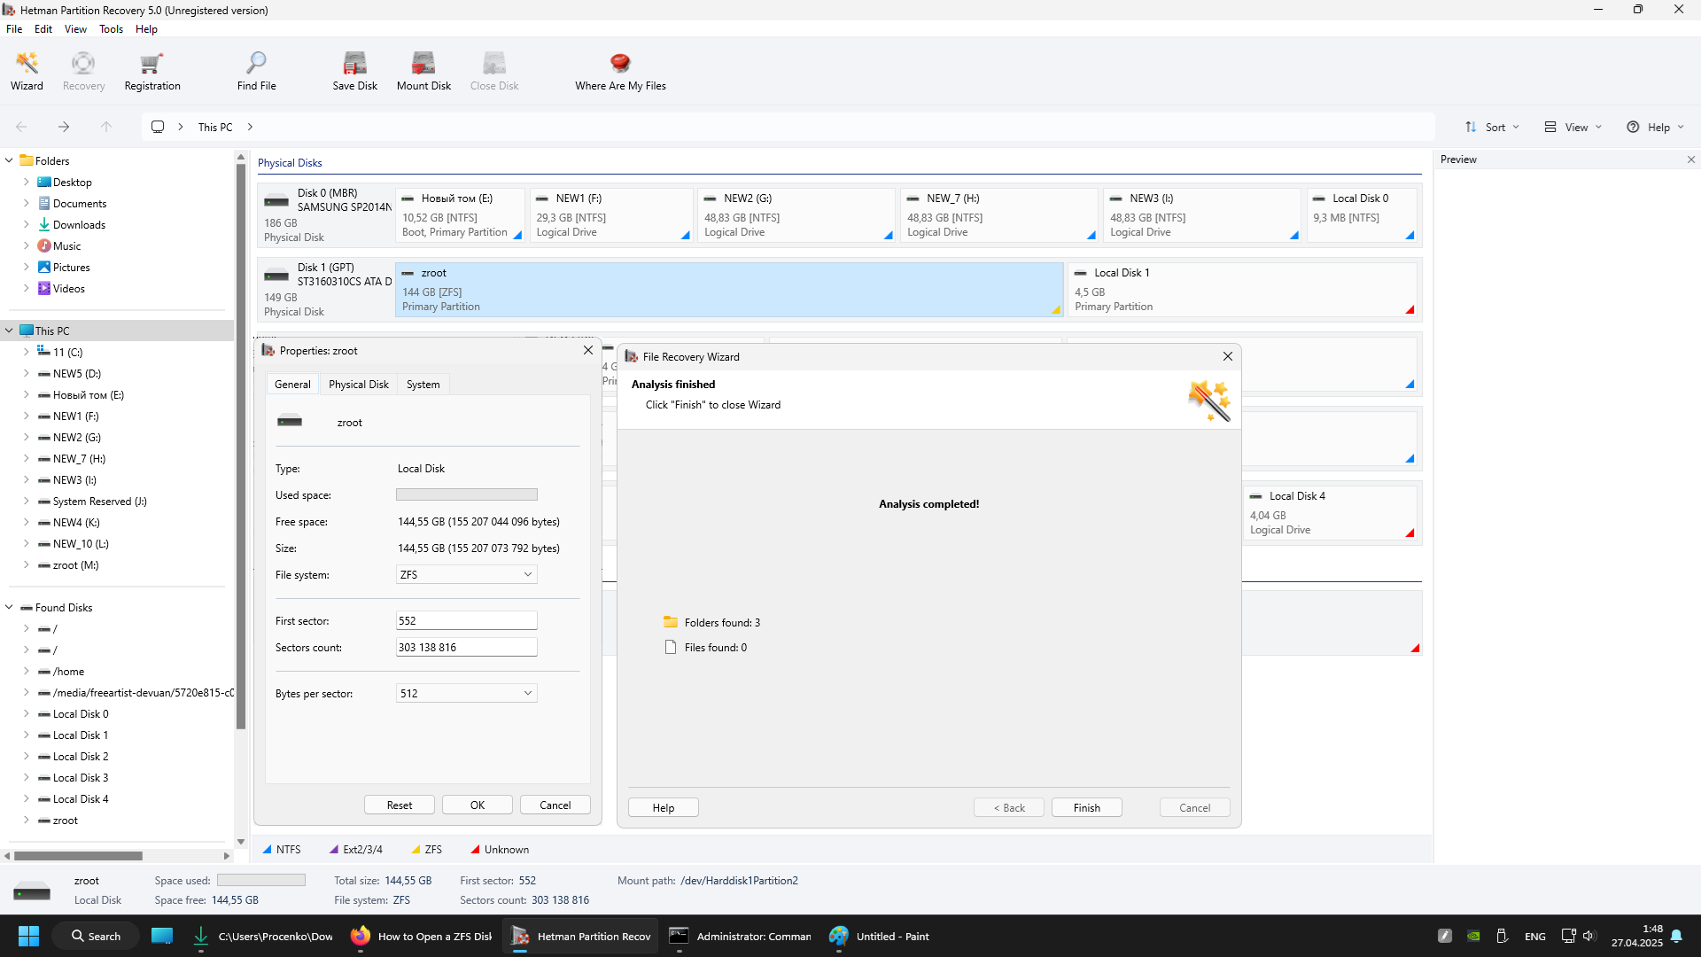Screen dimensions: 1701x957
Task: Select Disk 1 ST3160310CS physical disk
Action: click(326, 289)
